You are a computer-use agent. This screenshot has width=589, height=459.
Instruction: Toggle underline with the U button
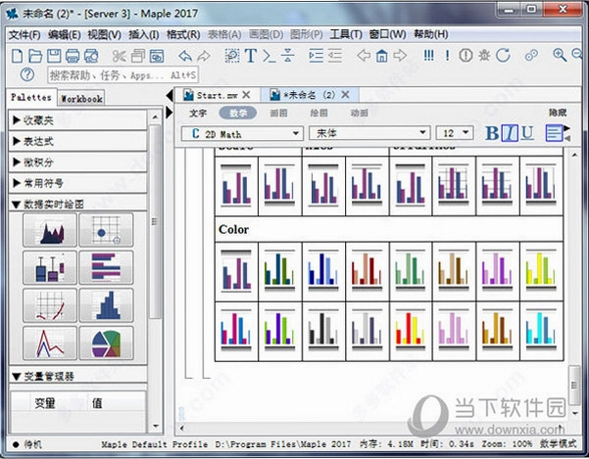(527, 133)
